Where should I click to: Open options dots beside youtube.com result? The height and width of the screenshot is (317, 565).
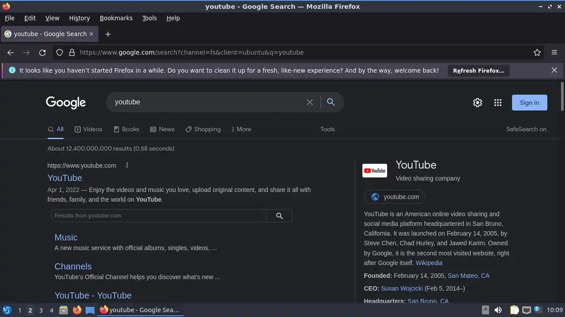tap(127, 166)
